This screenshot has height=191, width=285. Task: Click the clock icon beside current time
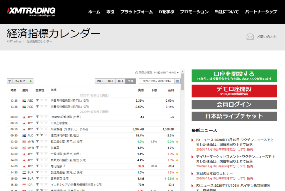point(136,73)
